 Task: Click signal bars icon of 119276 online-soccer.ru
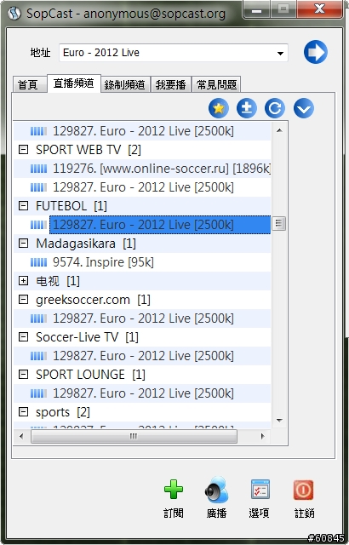38,169
